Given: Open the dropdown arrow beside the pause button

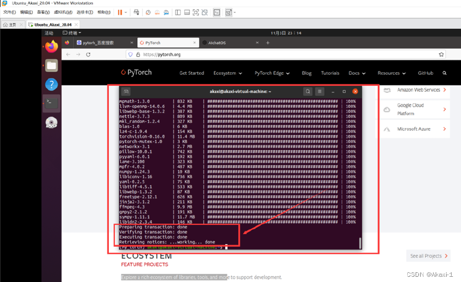Looking at the screenshot, I should pyautogui.click(x=126, y=12).
